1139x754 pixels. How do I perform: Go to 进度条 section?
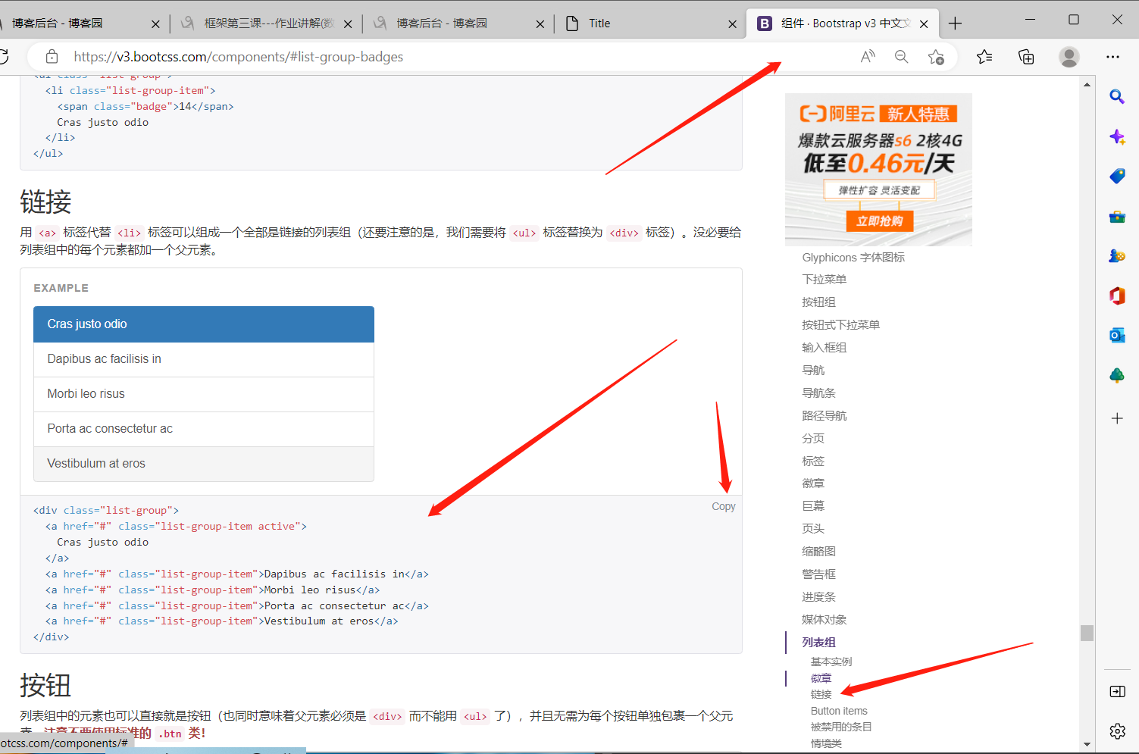pyautogui.click(x=819, y=597)
